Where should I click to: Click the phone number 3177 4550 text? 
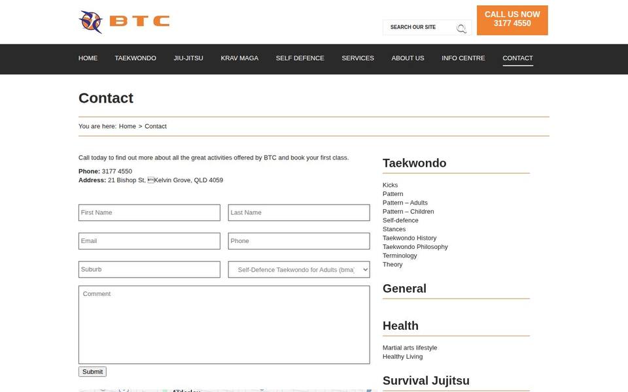pyautogui.click(x=117, y=171)
